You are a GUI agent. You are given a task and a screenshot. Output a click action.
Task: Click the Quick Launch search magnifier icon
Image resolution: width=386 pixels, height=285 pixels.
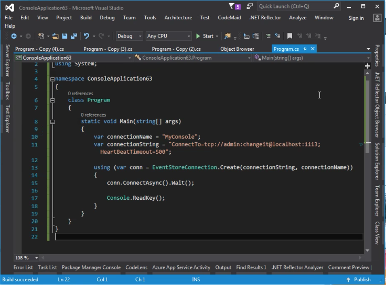[x=336, y=6]
